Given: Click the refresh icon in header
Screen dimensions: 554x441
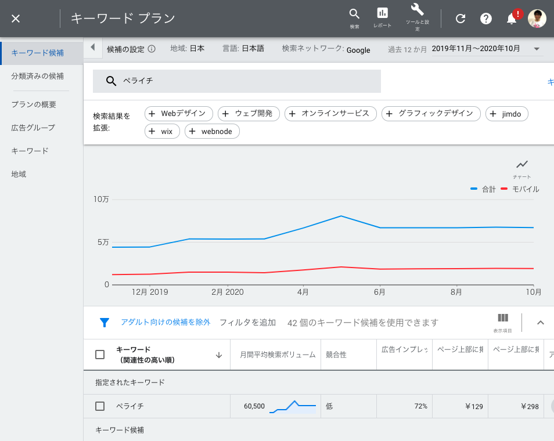Looking at the screenshot, I should [461, 19].
